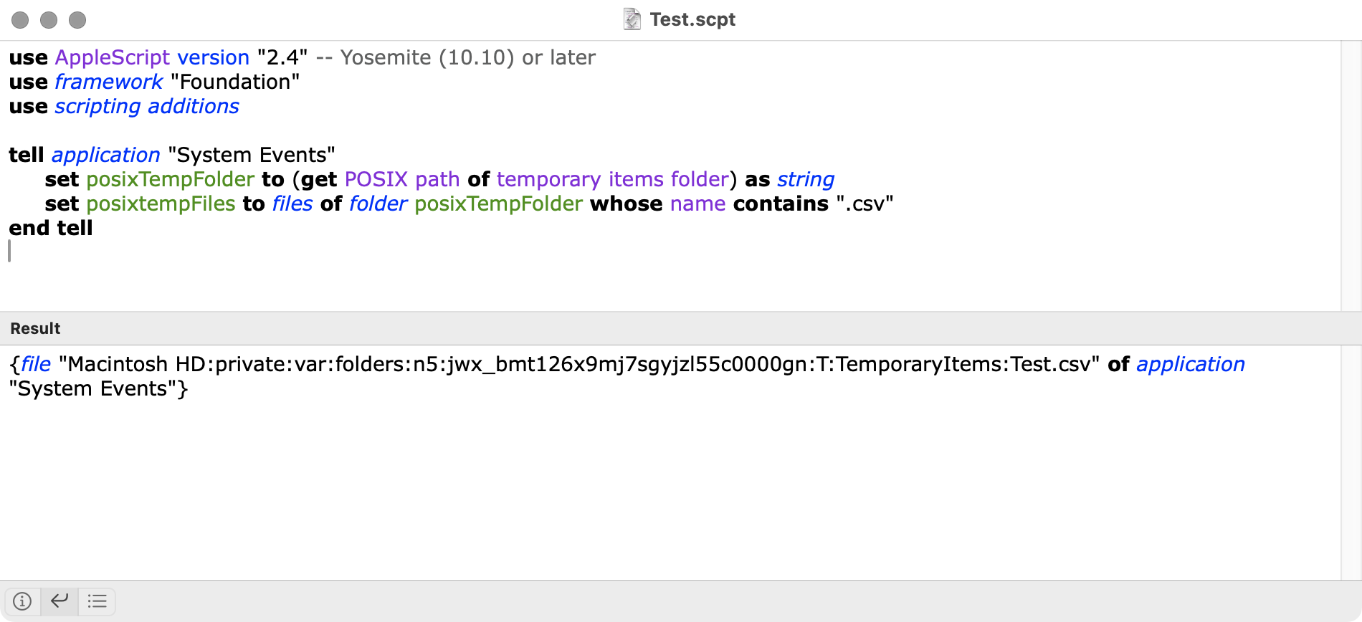Click the "POSIX path" property in the script
Viewport: 1362px width, 622px height.
point(402,180)
